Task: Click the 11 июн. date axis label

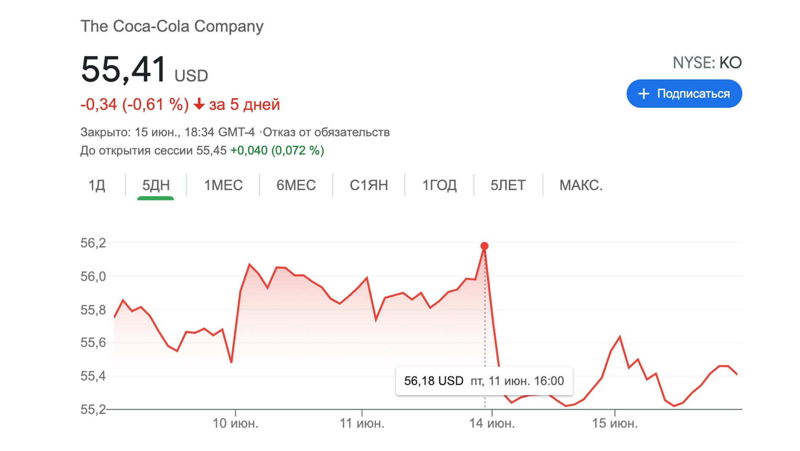Action: (x=362, y=423)
